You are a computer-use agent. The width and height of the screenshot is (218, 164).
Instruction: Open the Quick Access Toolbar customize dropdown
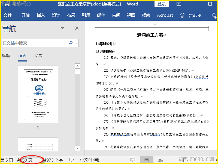click(x=38, y=5)
